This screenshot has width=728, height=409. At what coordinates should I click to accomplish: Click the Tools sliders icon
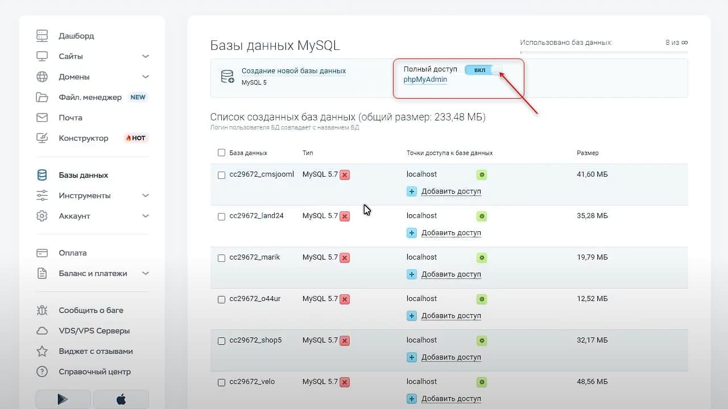(42, 195)
